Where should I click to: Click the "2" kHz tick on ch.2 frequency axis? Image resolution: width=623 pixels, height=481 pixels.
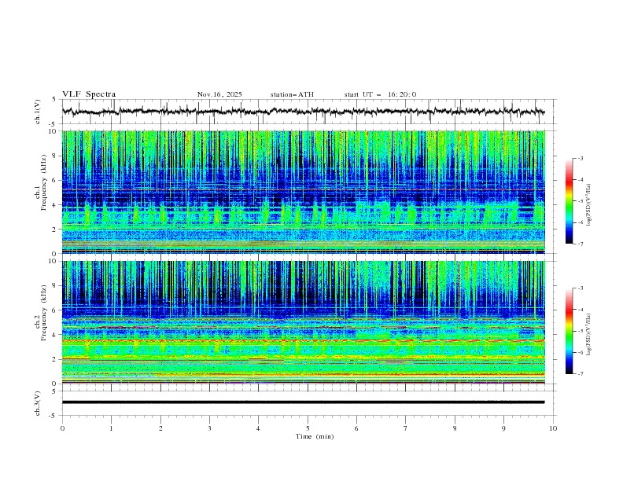pos(54,359)
